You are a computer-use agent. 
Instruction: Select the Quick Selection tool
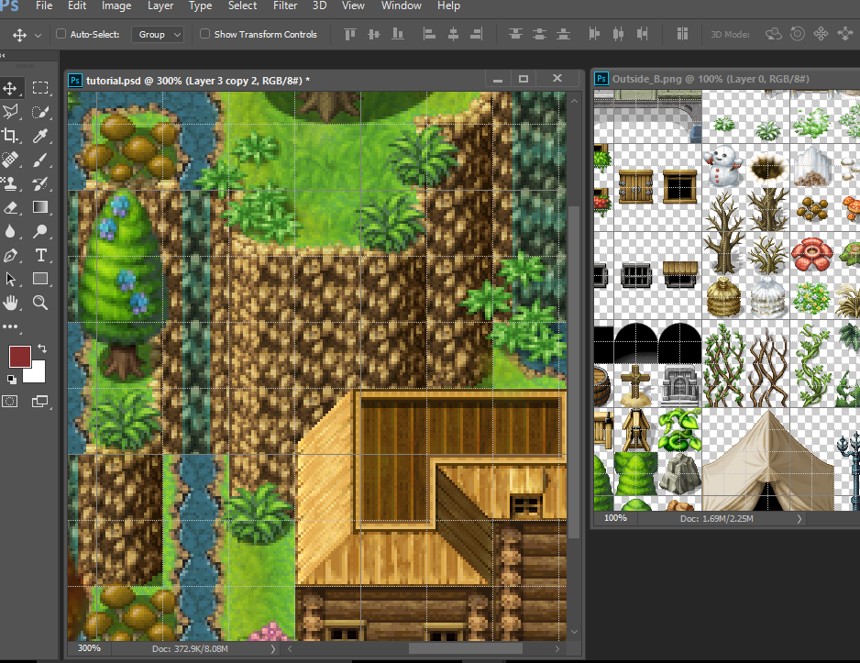pyautogui.click(x=40, y=112)
